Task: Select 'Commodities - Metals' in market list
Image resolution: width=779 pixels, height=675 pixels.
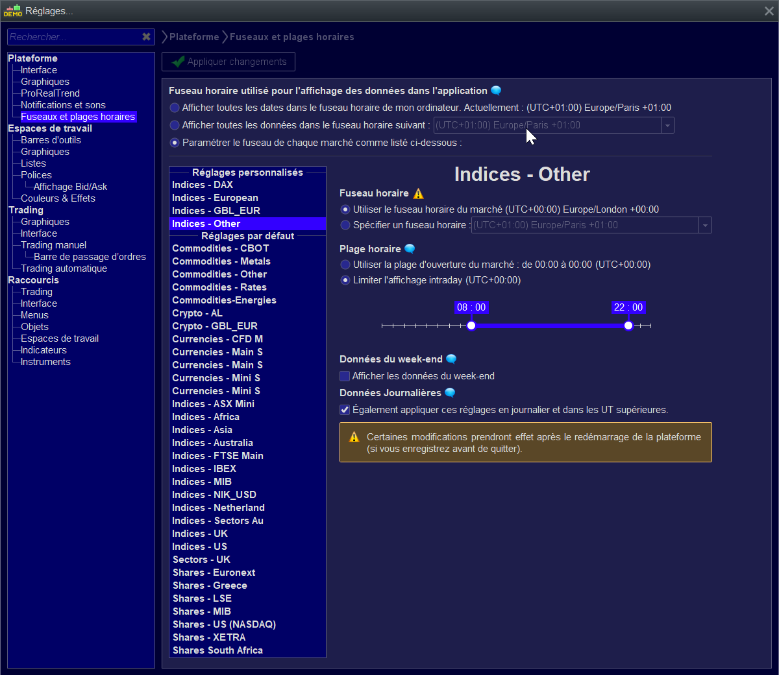Action: tap(247, 261)
